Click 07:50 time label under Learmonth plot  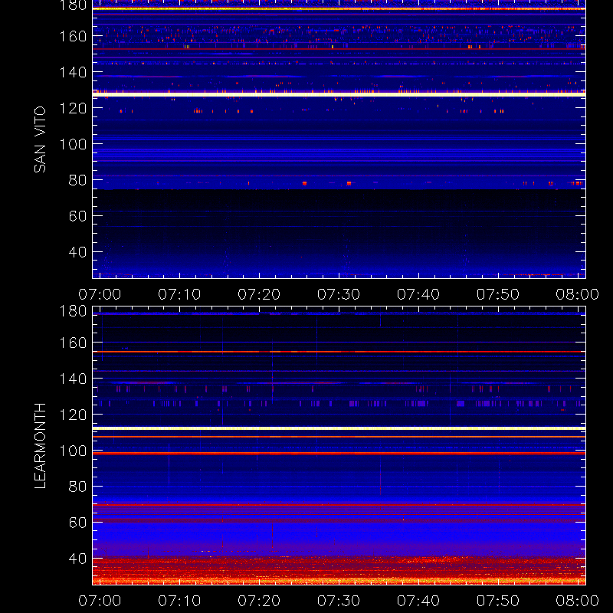click(498, 601)
